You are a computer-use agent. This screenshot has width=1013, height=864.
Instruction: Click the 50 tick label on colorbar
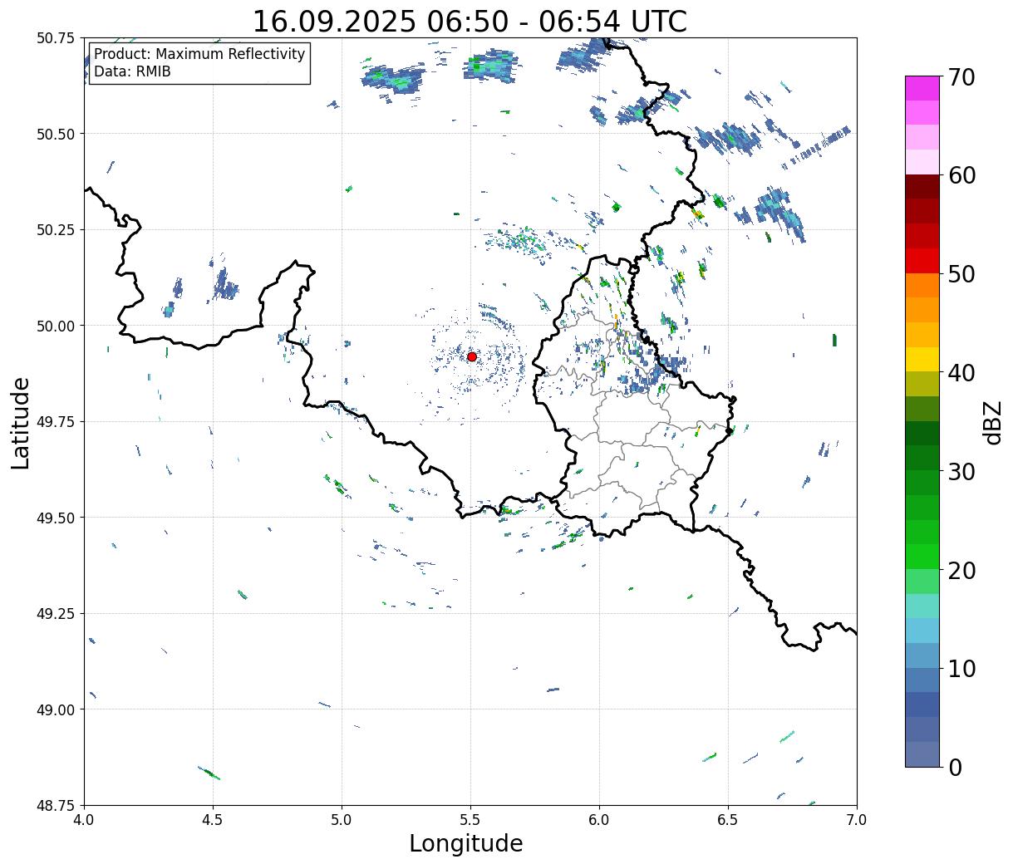[961, 274]
